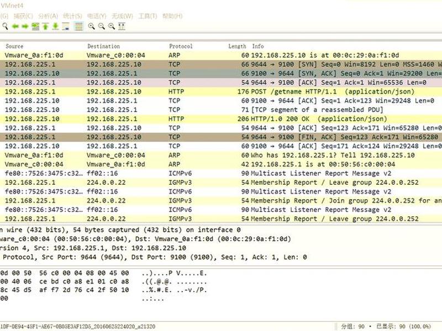Sort packets by the Protocol column
This screenshot has width=442, height=331.
181,46
